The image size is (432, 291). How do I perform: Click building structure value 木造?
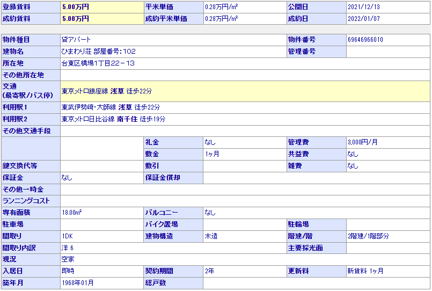[x=211, y=236]
